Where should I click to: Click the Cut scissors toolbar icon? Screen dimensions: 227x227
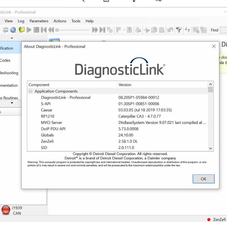(147, 30)
